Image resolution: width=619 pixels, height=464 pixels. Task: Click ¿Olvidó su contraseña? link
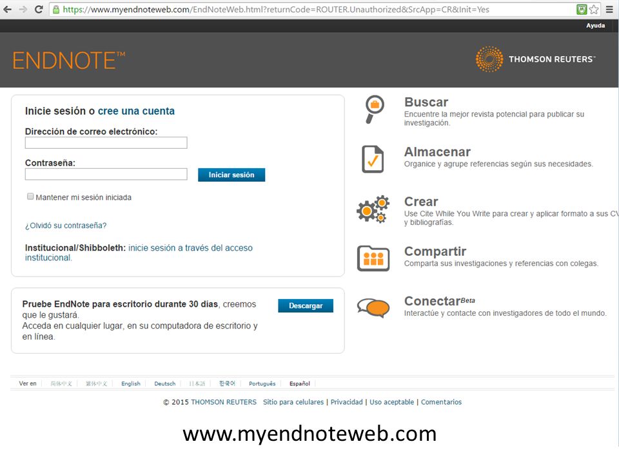point(66,226)
